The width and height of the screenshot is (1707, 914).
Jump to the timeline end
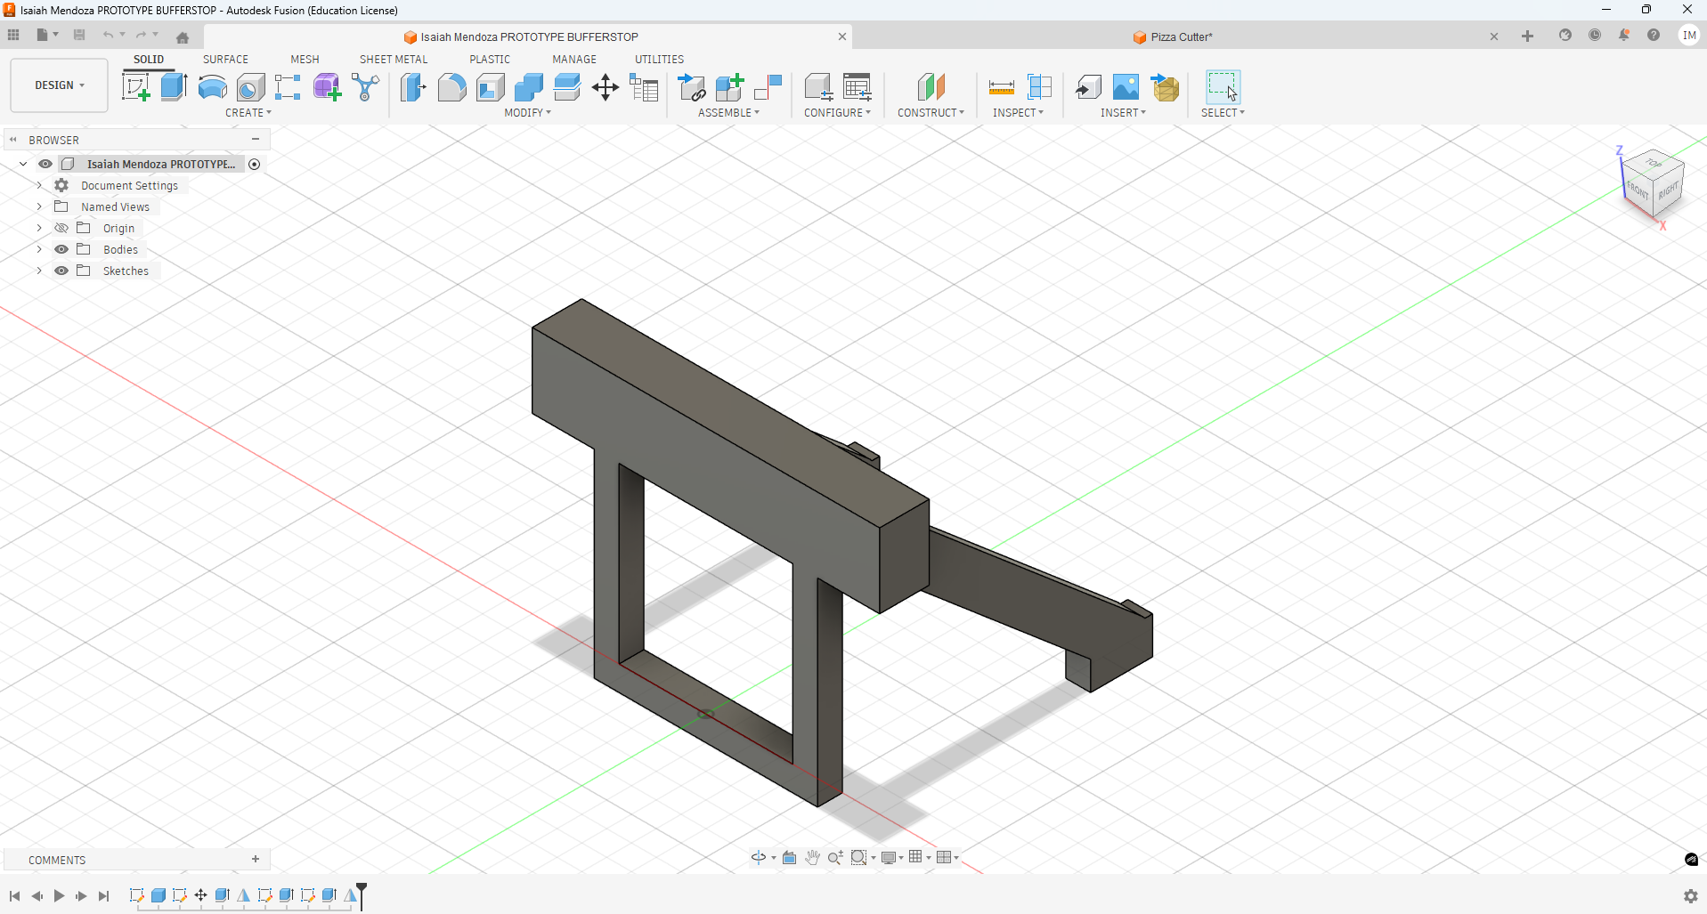[x=103, y=896]
